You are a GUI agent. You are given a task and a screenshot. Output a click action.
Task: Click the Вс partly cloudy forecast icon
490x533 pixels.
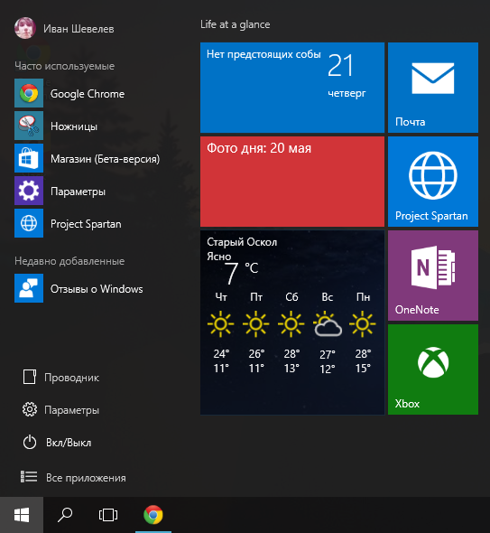click(328, 324)
